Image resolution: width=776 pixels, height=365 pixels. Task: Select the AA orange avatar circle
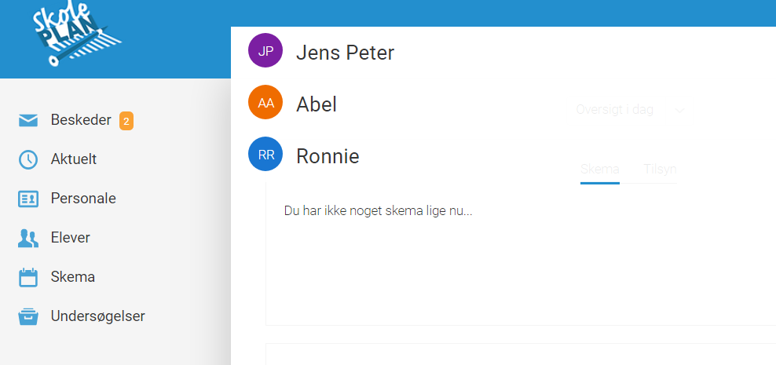click(x=265, y=103)
